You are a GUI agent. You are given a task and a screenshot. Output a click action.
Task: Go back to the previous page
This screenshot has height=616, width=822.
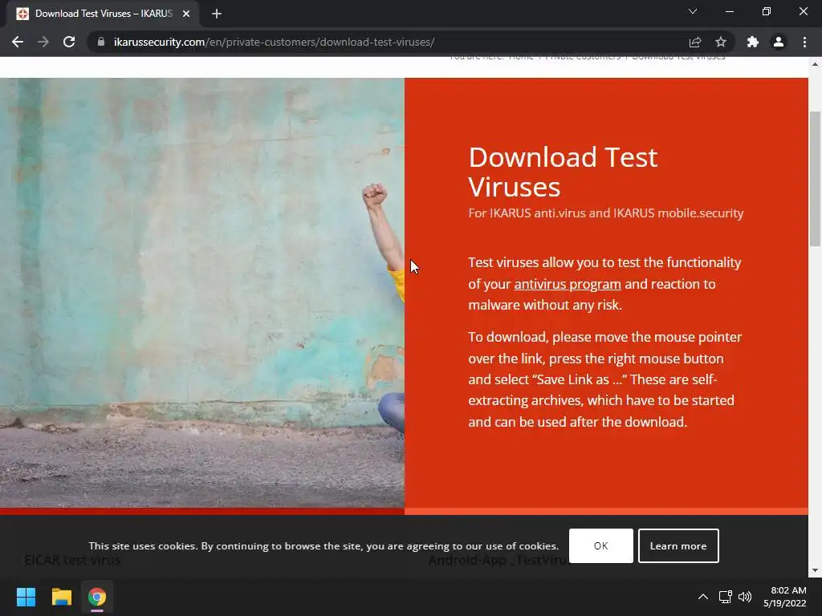tap(18, 42)
